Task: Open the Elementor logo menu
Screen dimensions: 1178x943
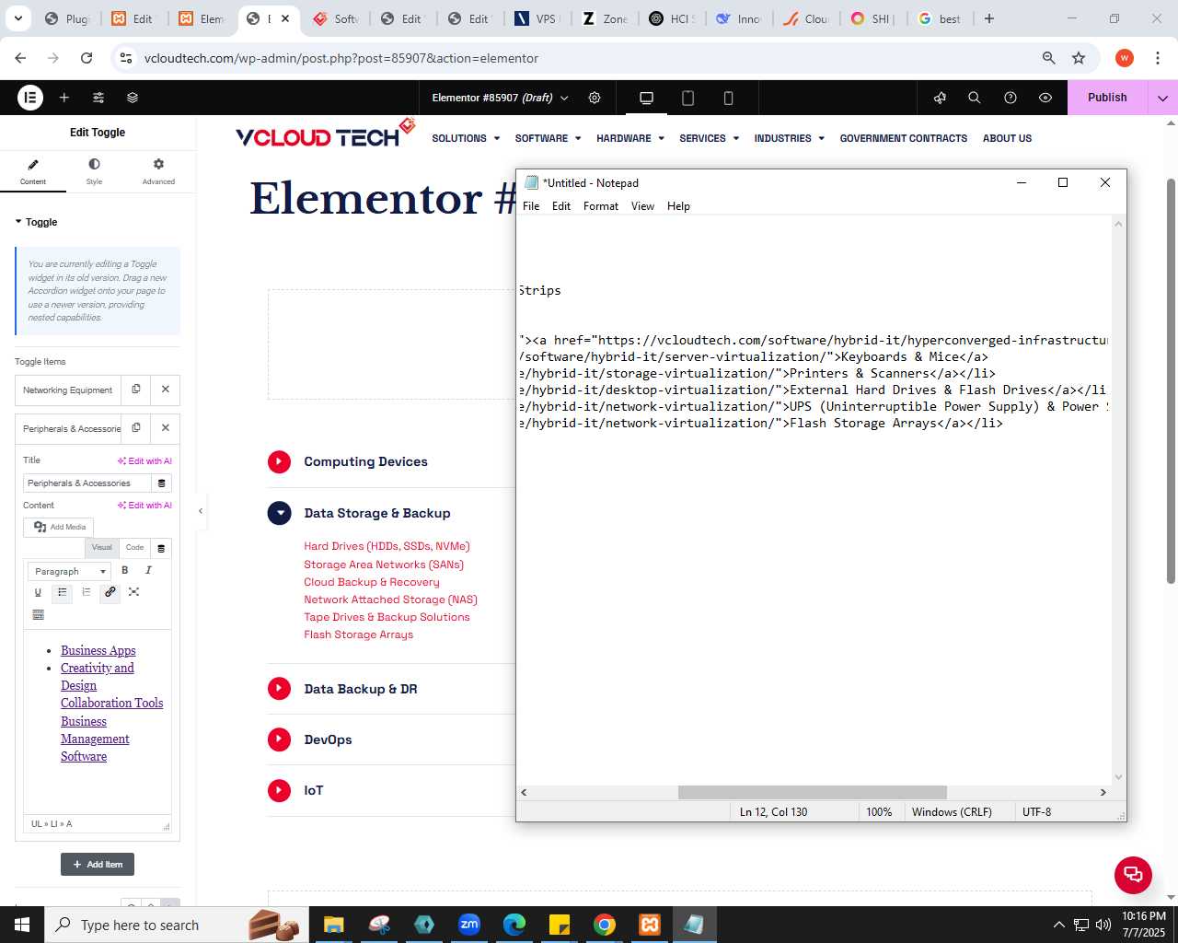Action: [30, 97]
